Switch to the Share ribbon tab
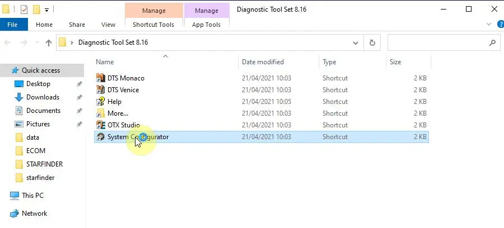This screenshot has width=504, height=228. (77, 25)
